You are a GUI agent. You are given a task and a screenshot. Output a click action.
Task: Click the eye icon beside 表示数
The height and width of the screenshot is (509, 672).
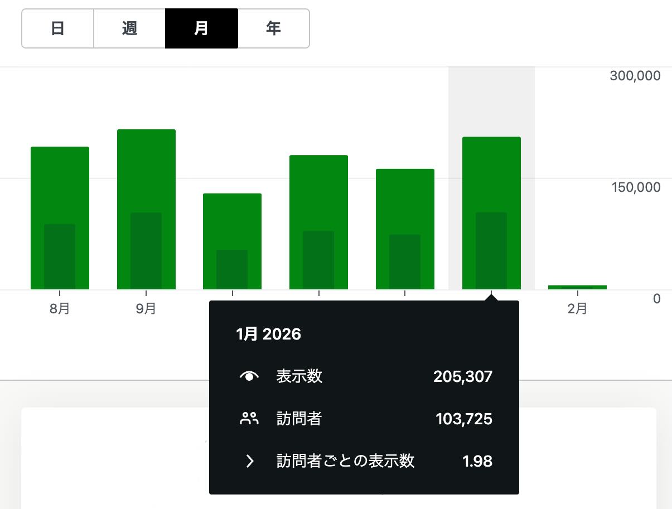tap(249, 377)
